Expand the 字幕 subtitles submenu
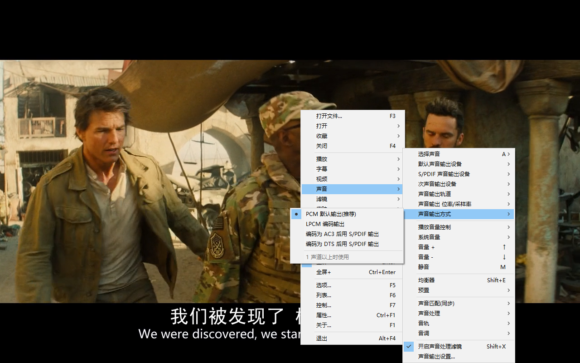This screenshot has width=580, height=363. point(322,169)
